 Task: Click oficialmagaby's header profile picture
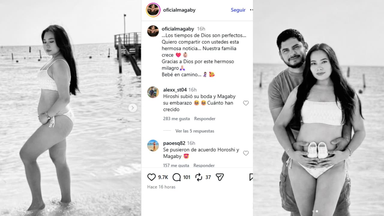tap(153, 10)
